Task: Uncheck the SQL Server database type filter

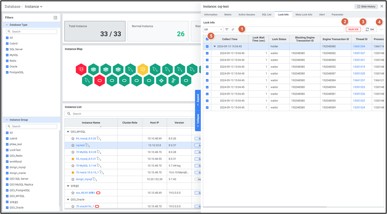Action: coord(7,49)
